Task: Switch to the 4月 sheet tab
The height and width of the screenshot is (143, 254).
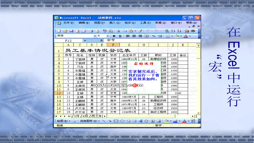Action: pos(85,116)
